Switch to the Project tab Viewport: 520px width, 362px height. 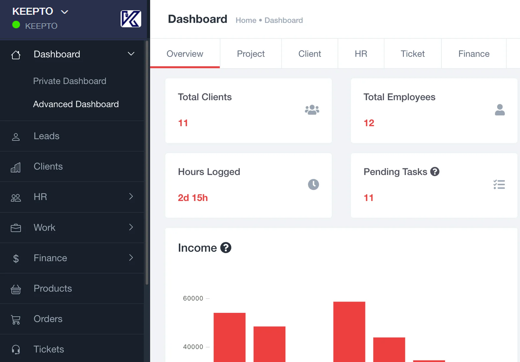pyautogui.click(x=251, y=54)
